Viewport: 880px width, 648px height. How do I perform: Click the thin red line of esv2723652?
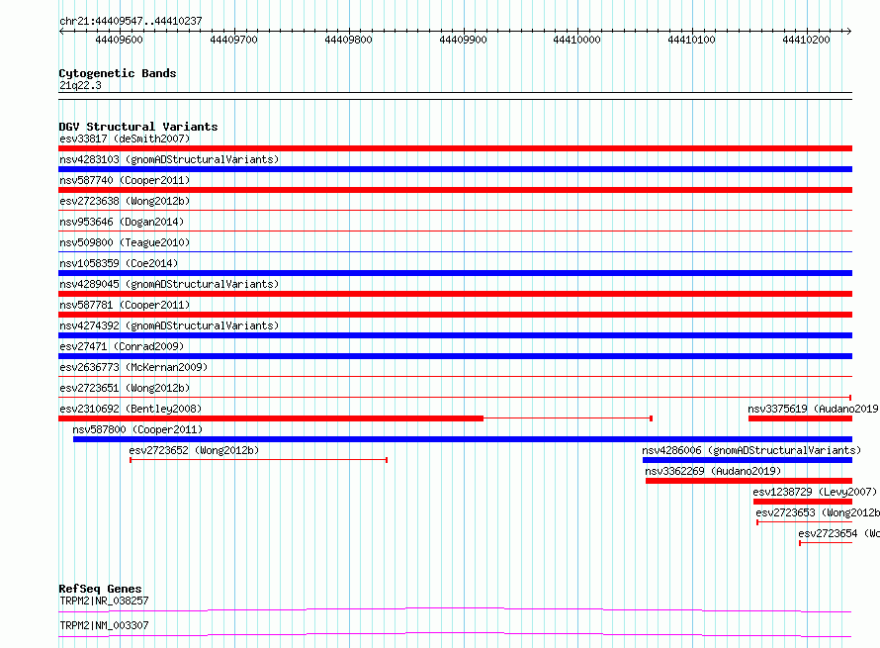click(x=258, y=460)
